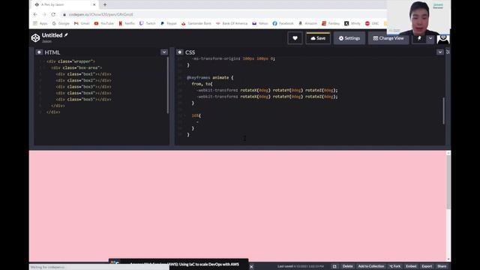Open the Google bookmark
Screen dimensions: 480x270
point(61,23)
